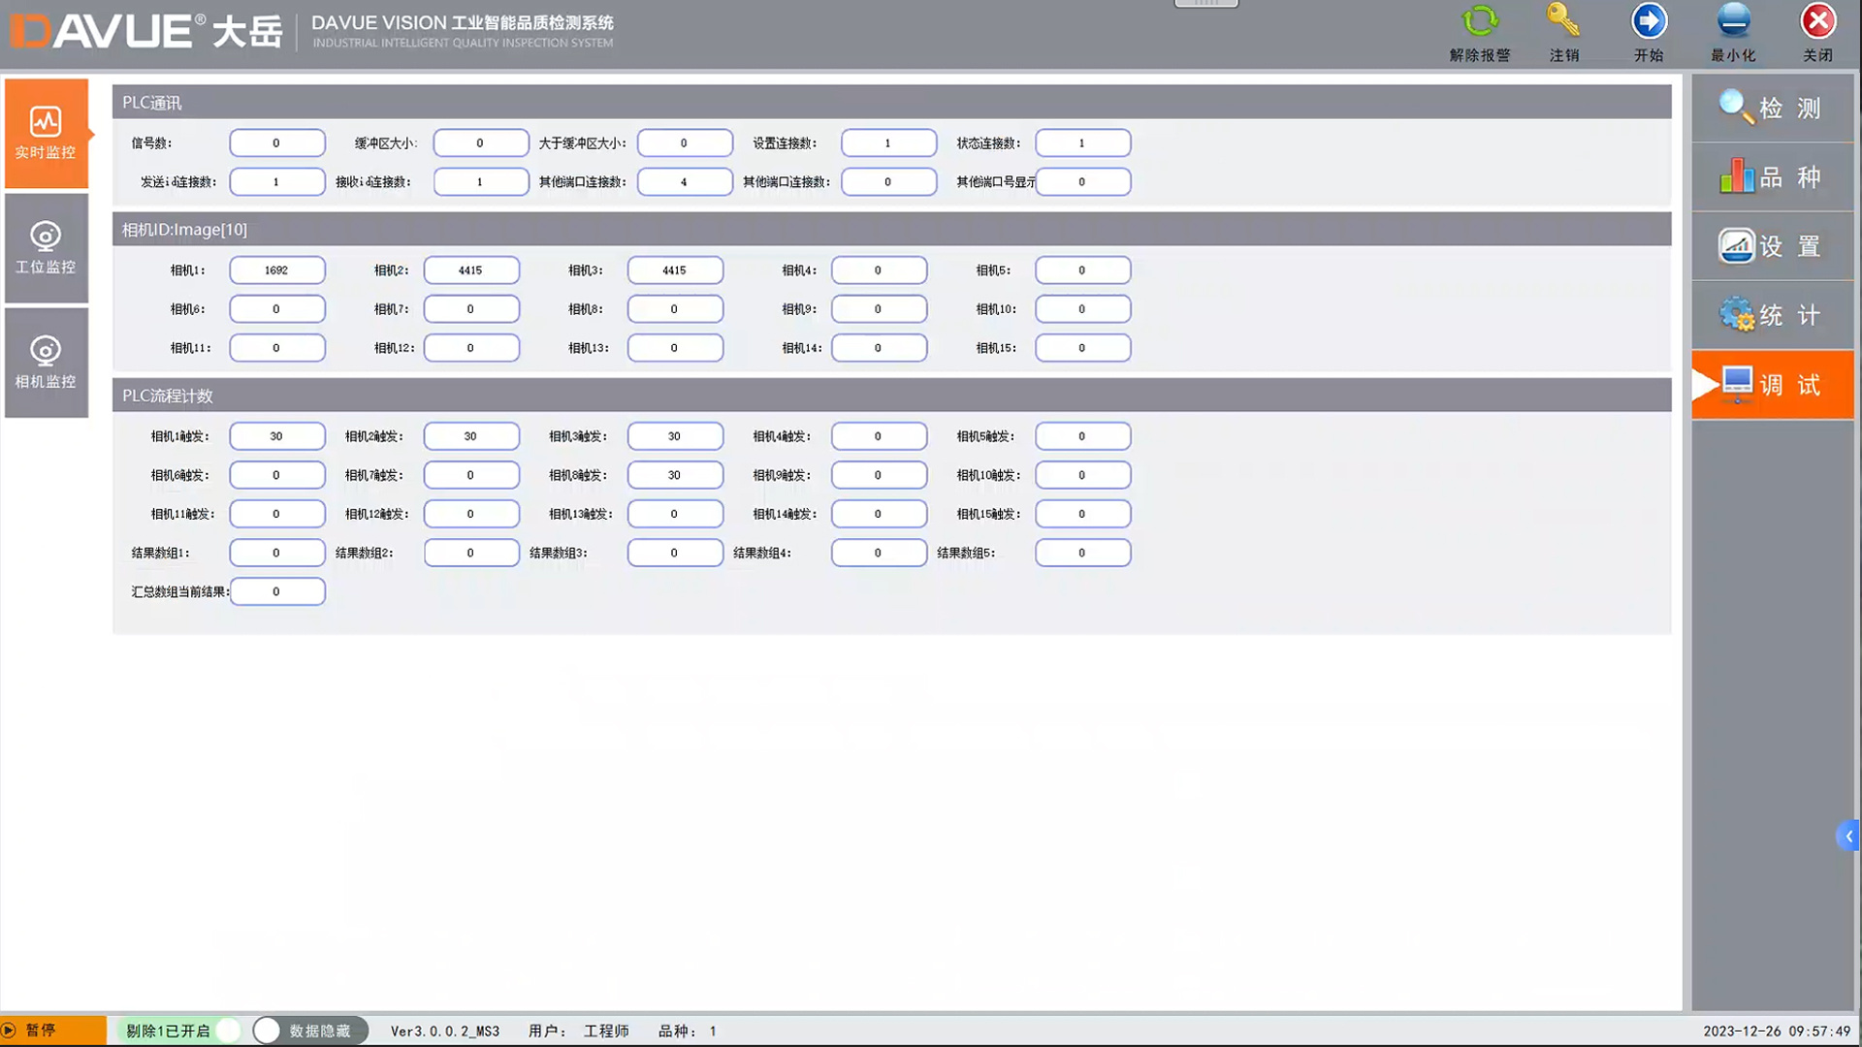Screen dimensions: 1862x1047
Task: Open the 实时监控 real-time monitor tab
Action: [47, 134]
